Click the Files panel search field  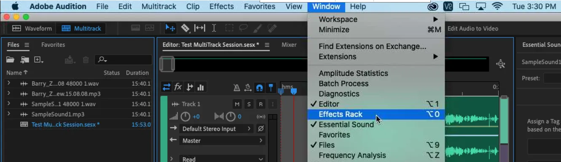point(123,60)
